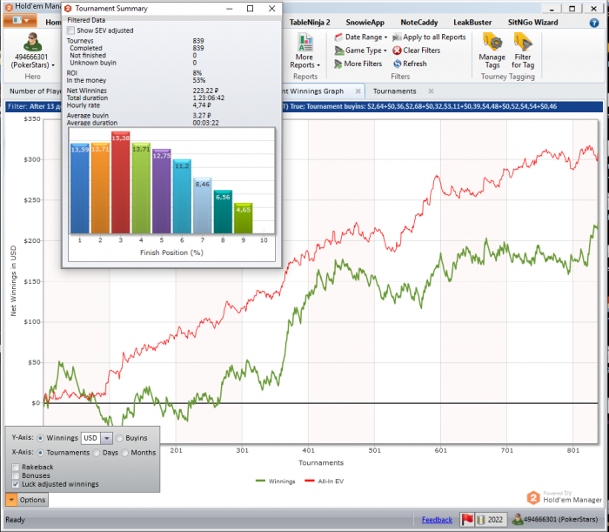Viewport: 609px width, 532px height.
Task: Switch to the LeakBuster tab
Action: coord(472,23)
